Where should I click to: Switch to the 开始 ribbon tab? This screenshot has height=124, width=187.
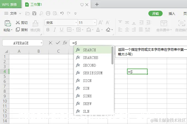click(156, 13)
